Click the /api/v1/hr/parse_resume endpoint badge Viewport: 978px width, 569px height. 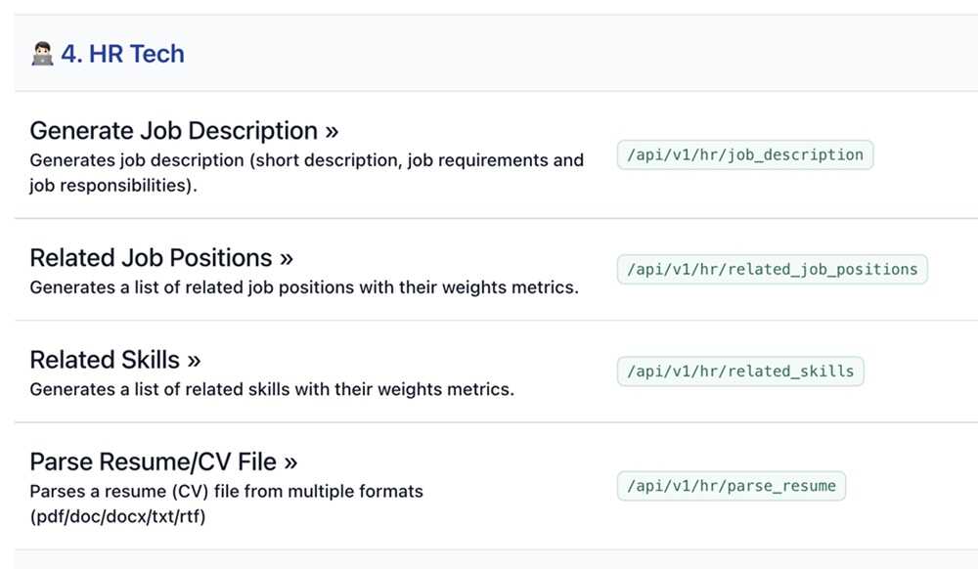tap(731, 486)
